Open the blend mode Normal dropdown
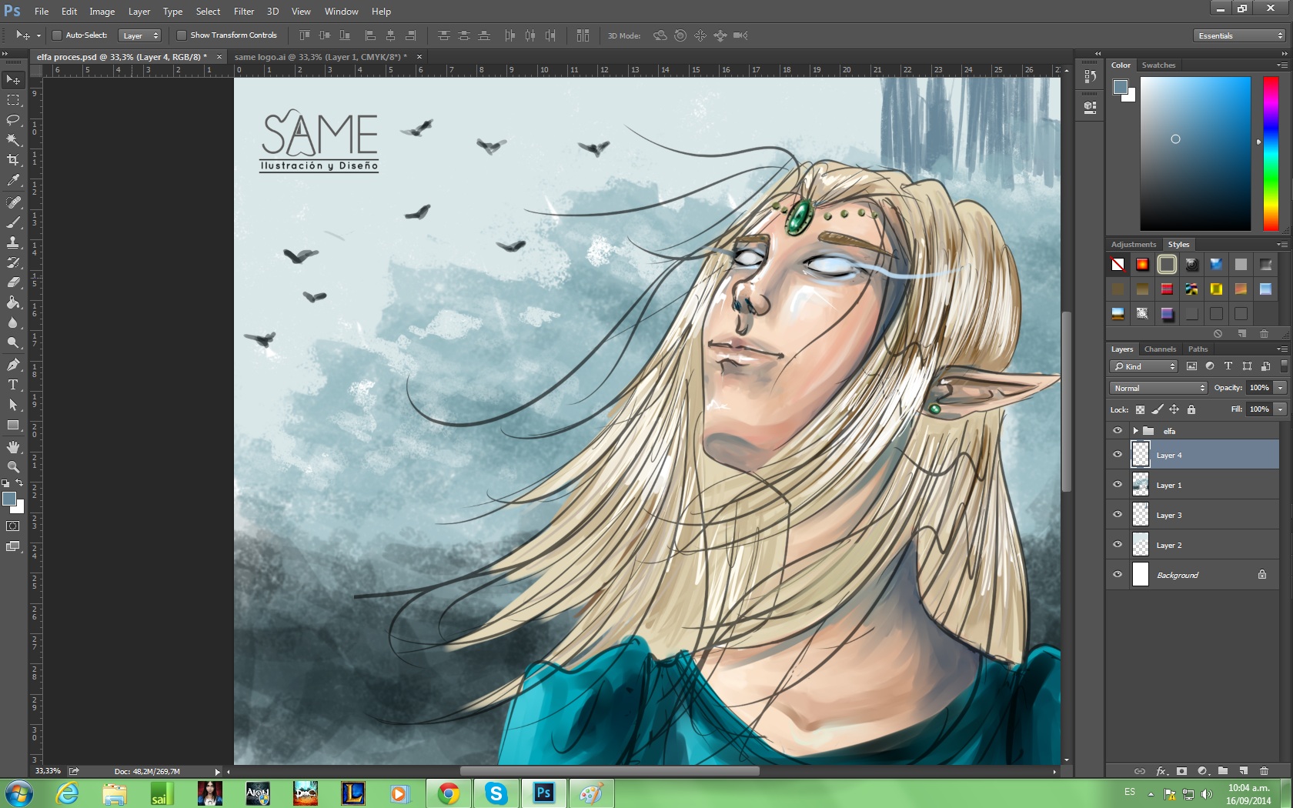This screenshot has height=808, width=1293. point(1158,388)
